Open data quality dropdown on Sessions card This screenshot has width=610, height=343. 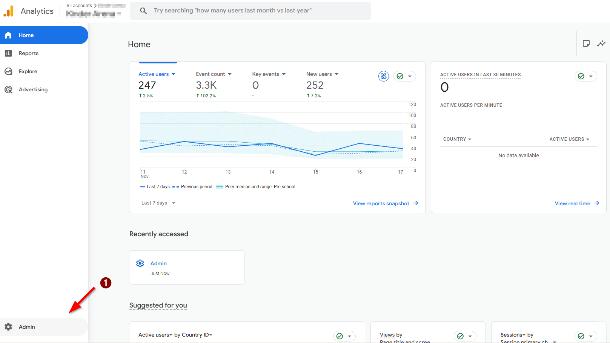pyautogui.click(x=586, y=336)
